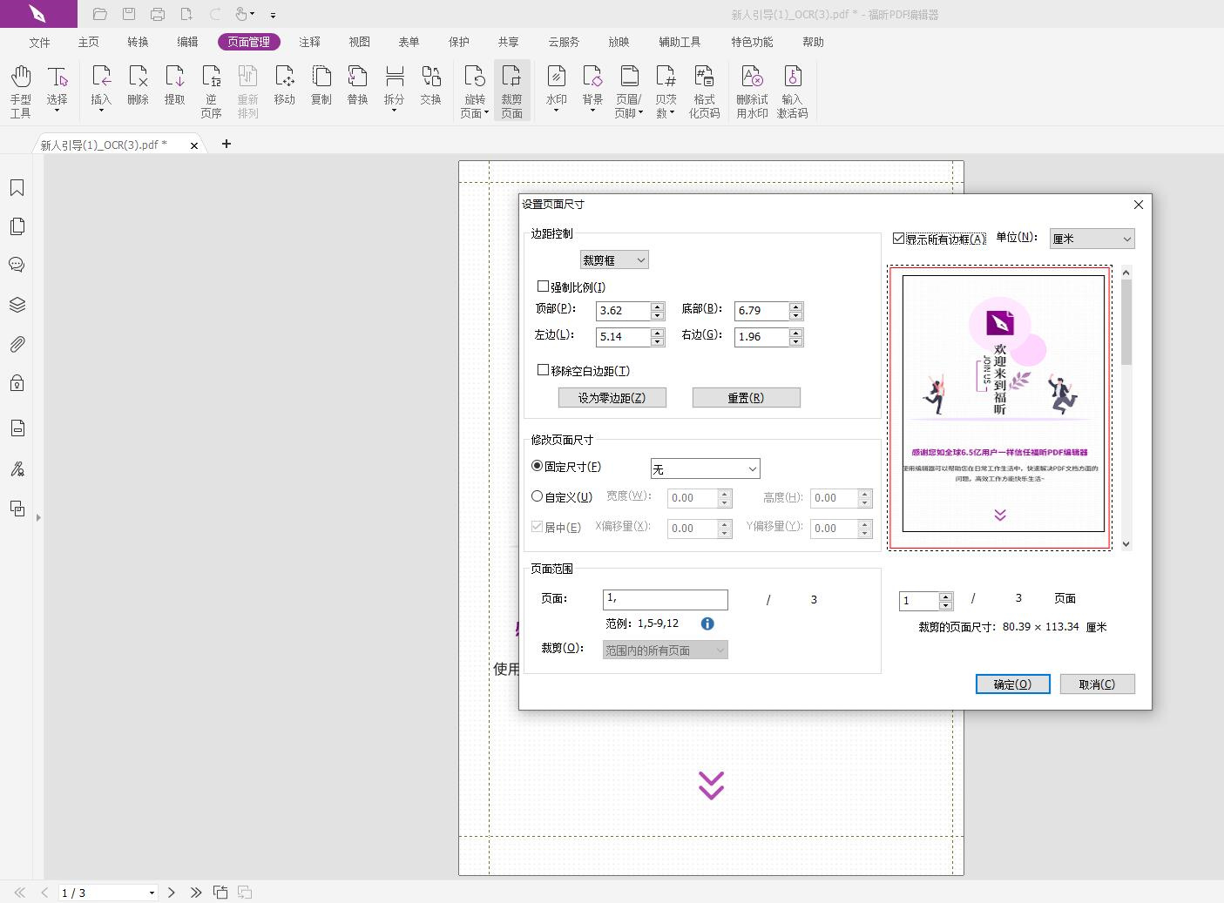Expand the 单位 units dropdown

[1092, 239]
